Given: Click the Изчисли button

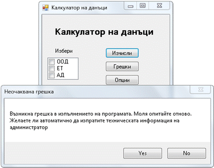Looking at the screenshot, I should [x=122, y=53].
